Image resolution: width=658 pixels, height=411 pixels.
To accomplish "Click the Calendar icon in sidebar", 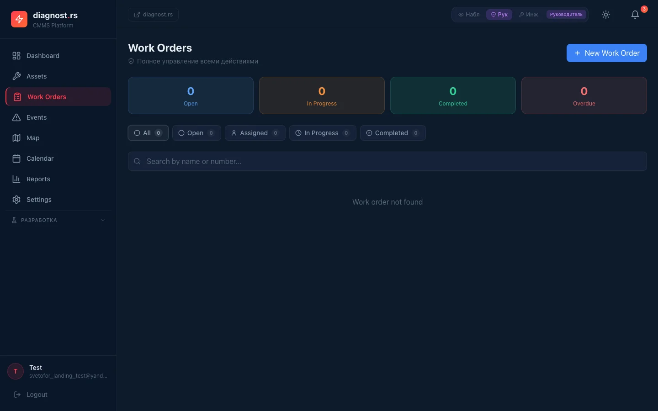I will pos(16,158).
